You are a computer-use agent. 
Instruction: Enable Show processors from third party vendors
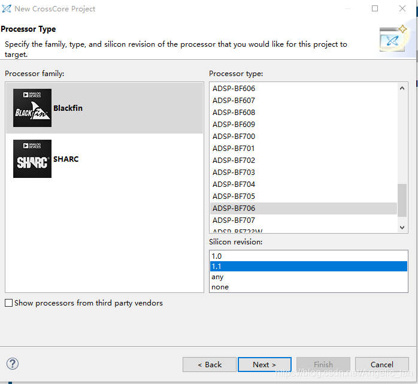click(x=8, y=303)
